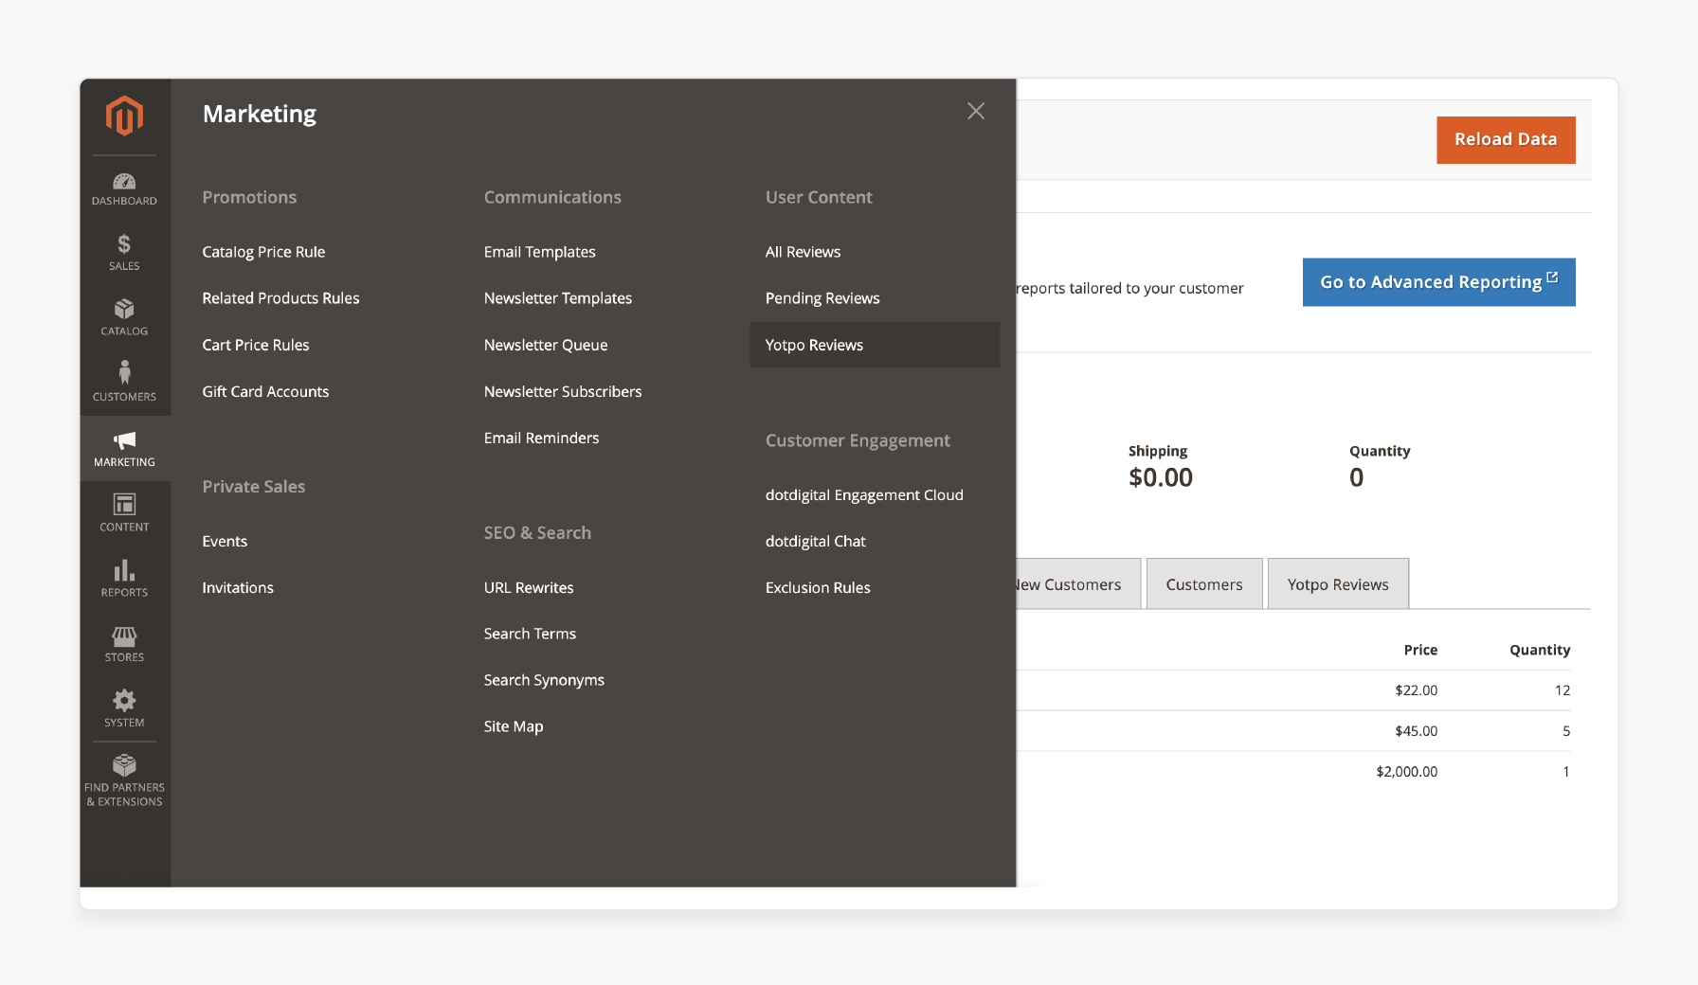Open dotdigital Engagement Cloud
1698x985 pixels.
[x=864, y=494]
